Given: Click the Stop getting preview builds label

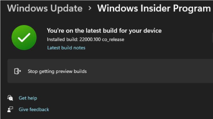Looking at the screenshot, I should [57, 71].
